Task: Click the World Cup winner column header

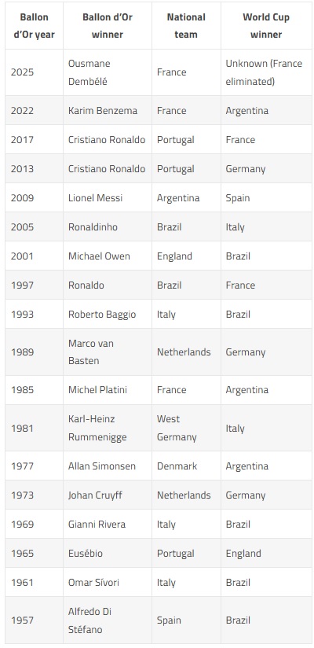Action: point(266,26)
